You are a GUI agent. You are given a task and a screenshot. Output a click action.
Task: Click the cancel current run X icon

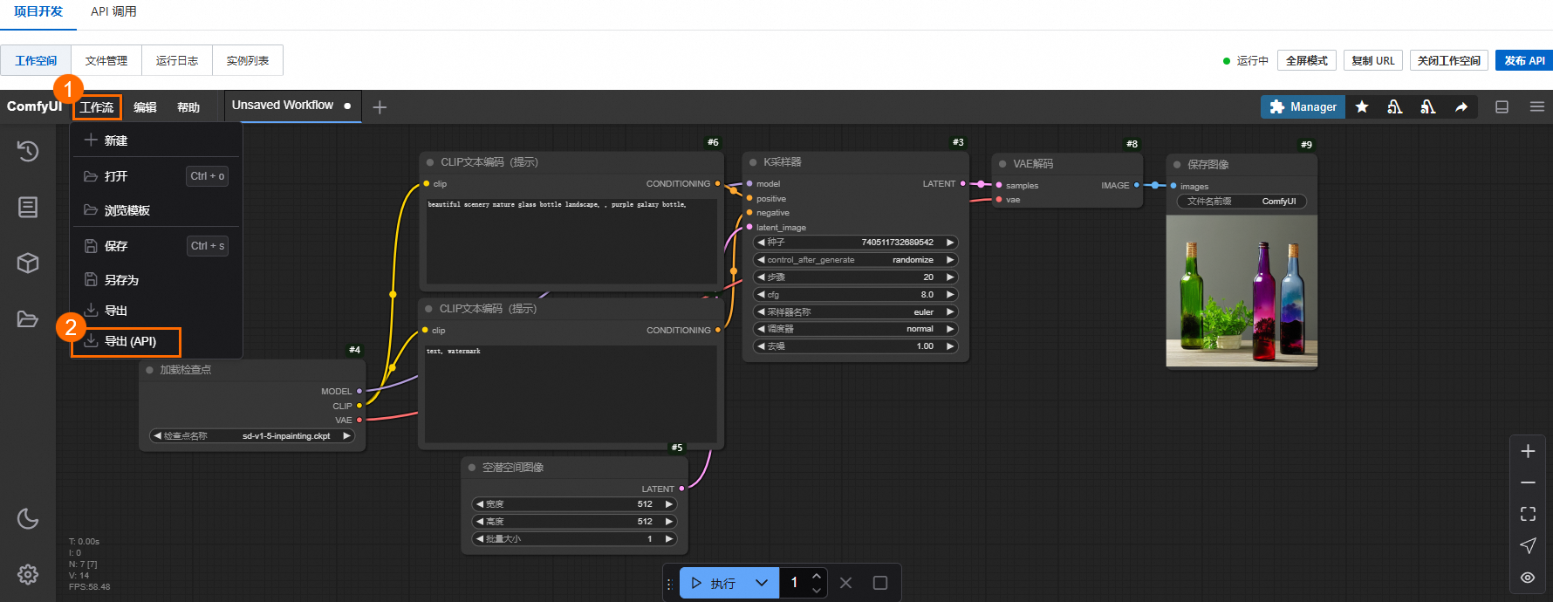845,583
